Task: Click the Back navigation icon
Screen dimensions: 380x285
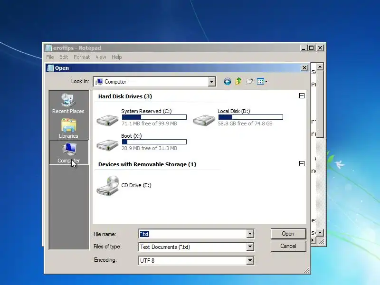Action: click(228, 81)
